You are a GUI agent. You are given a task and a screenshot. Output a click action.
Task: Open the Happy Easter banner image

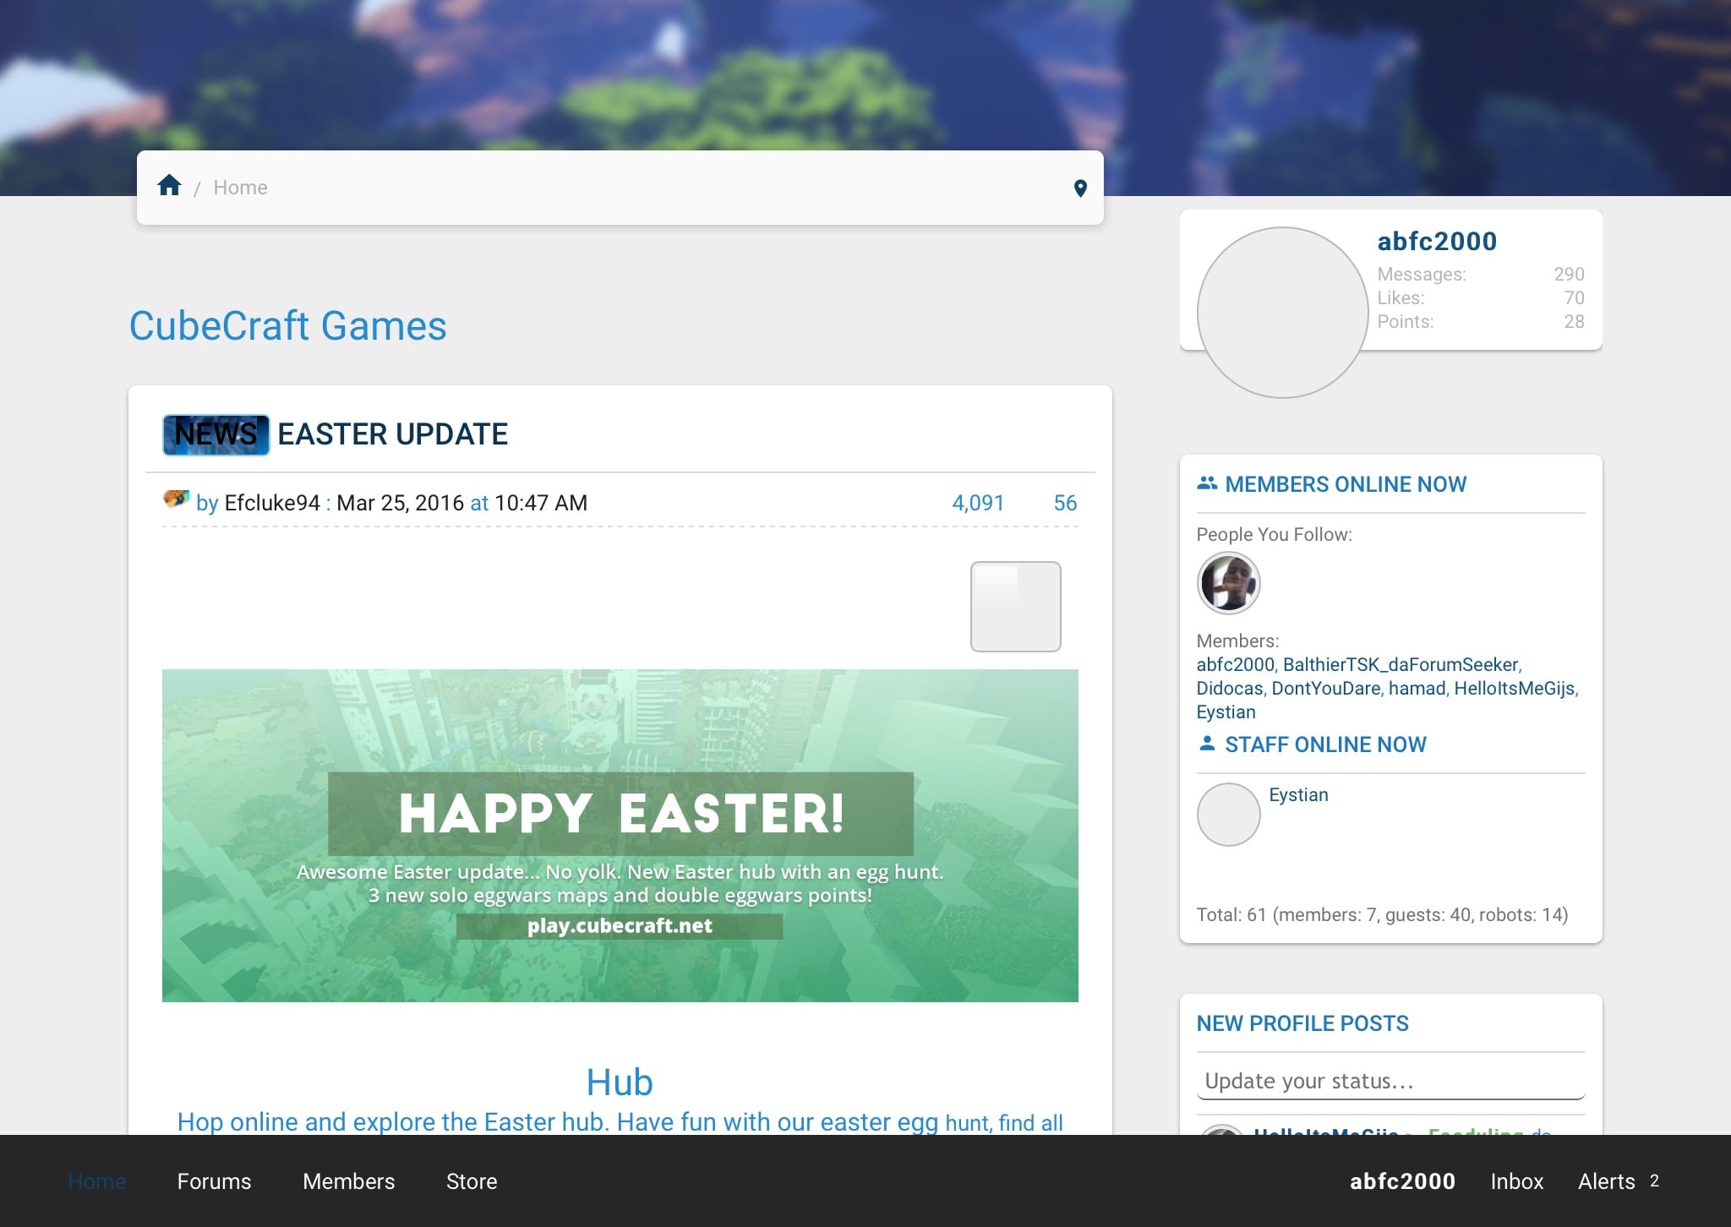pyautogui.click(x=620, y=836)
